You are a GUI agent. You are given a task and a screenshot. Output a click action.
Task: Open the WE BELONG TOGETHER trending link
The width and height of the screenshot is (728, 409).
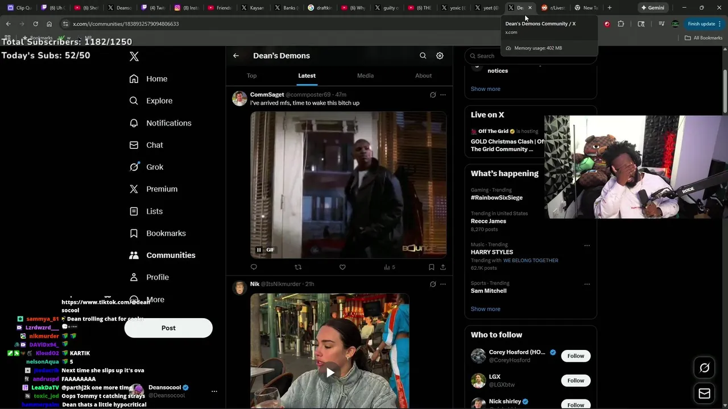pyautogui.click(x=531, y=260)
